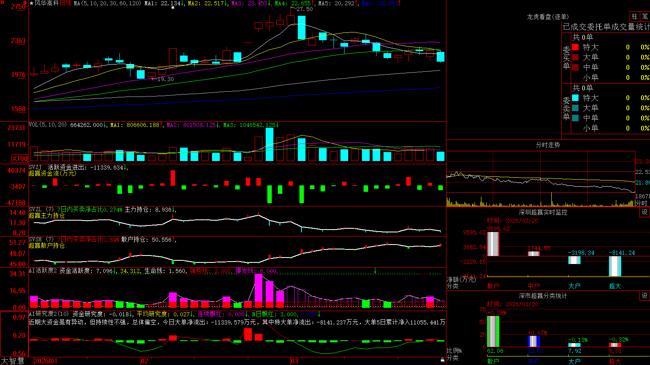Click the white asterisk marker under MA1 value
Screen dimensions: 650x365
[173, 8]
